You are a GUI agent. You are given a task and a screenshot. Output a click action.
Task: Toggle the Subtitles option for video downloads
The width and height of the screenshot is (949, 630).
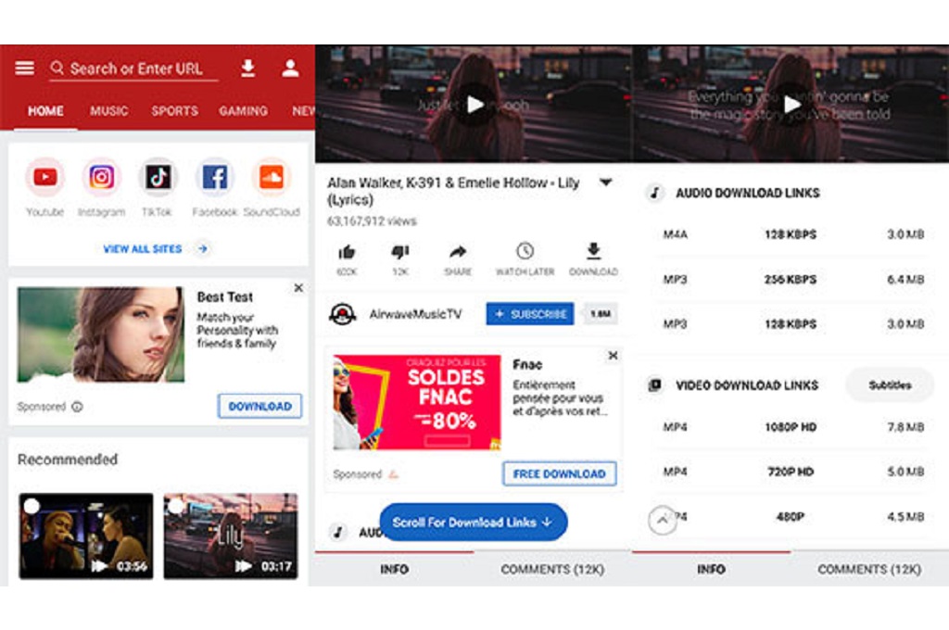pyautogui.click(x=889, y=384)
